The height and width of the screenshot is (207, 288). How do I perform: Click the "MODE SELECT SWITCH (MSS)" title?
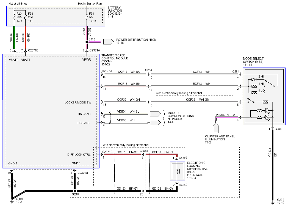tap(253, 60)
